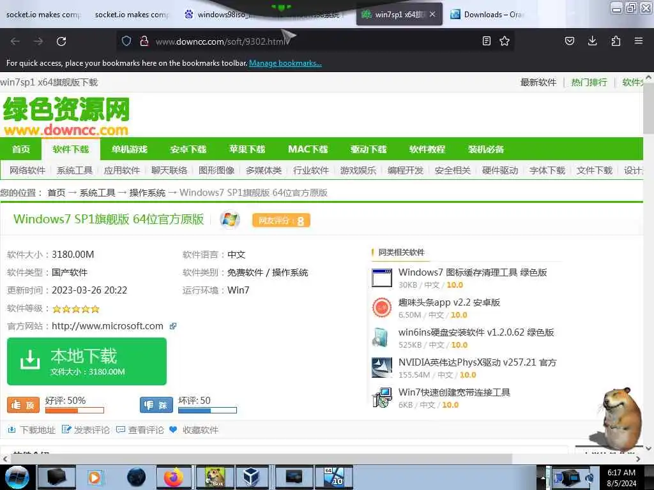654x490 pixels.
Task: Open the 热门排行 top link
Action: tap(589, 82)
